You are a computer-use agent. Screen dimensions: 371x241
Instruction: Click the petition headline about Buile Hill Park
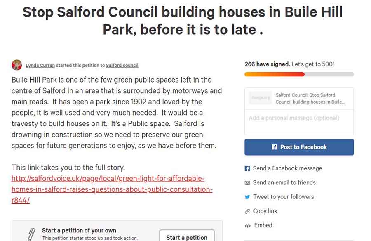pyautogui.click(x=183, y=21)
